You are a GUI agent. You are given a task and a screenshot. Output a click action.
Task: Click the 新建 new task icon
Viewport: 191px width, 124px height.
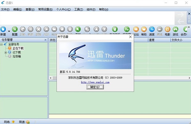coord(3,29)
